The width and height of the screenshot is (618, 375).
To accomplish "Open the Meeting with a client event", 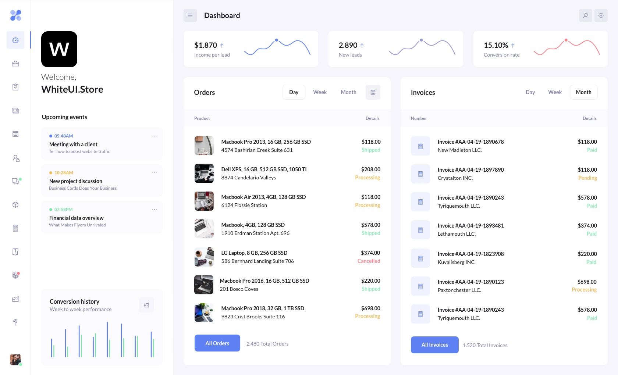I will pyautogui.click(x=102, y=144).
